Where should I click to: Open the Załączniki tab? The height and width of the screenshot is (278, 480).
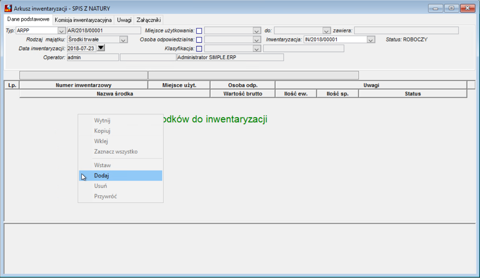pyautogui.click(x=149, y=20)
